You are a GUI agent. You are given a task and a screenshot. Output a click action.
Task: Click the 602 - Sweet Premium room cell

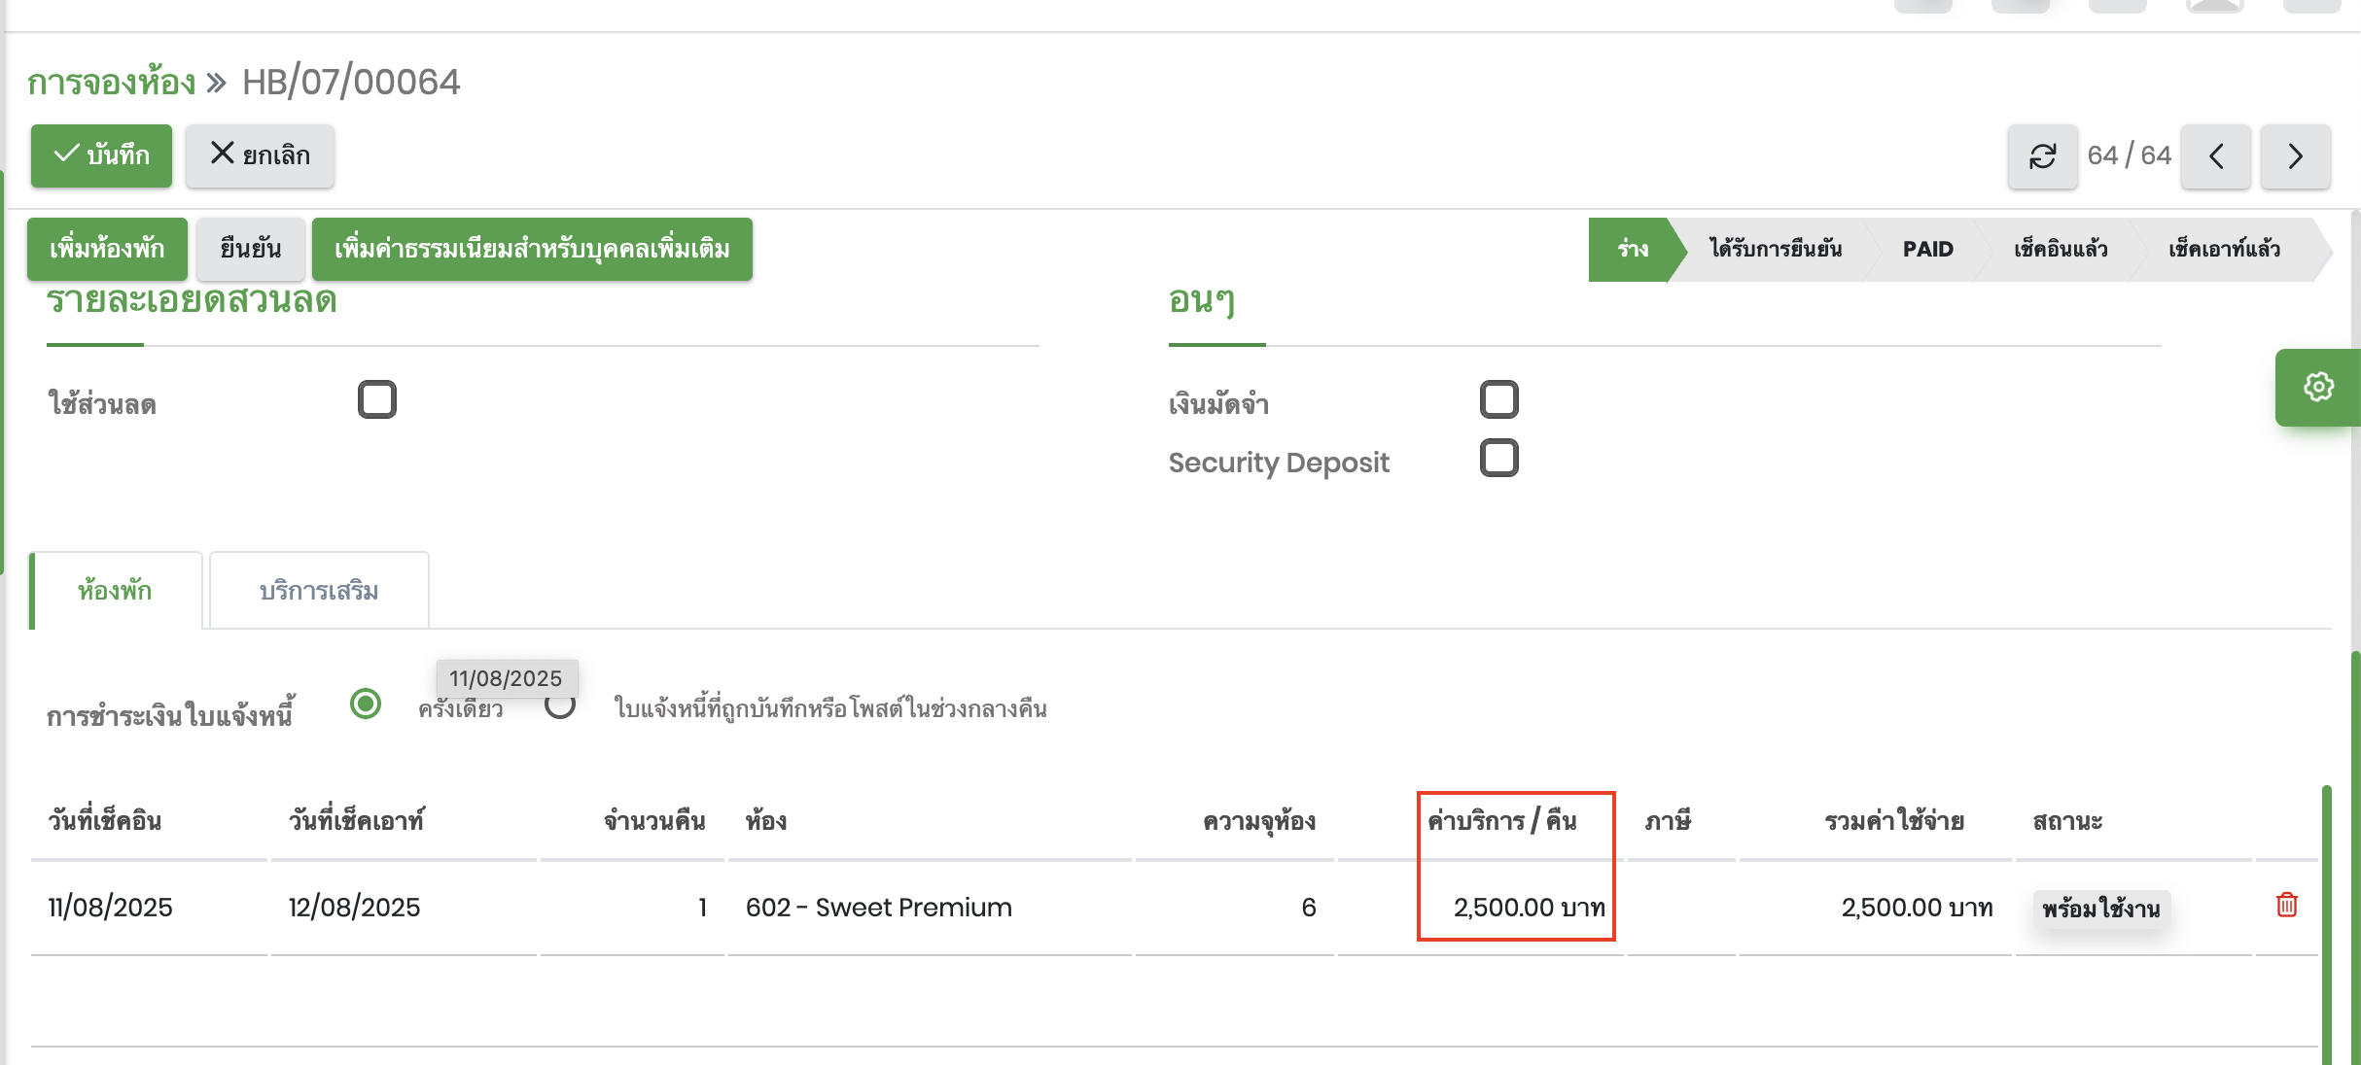point(878,908)
